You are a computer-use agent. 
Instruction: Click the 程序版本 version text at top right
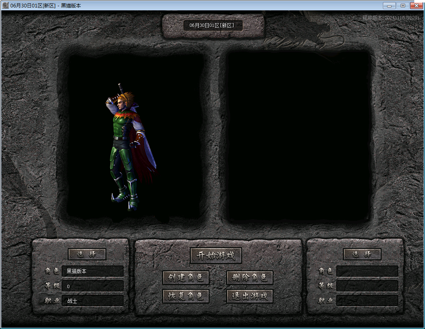(391, 18)
